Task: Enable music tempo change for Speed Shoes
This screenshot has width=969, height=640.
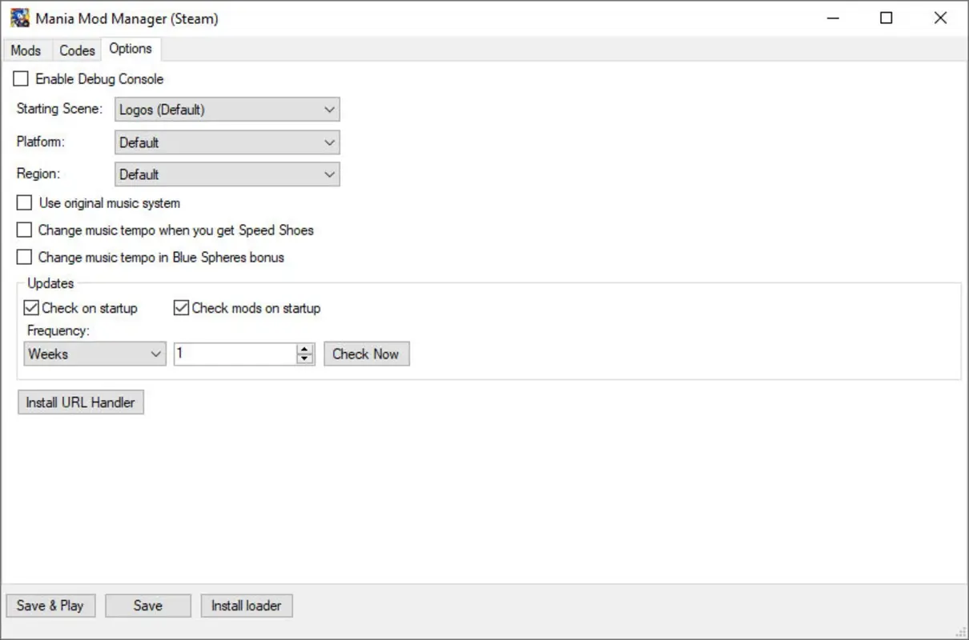Action: (x=24, y=230)
